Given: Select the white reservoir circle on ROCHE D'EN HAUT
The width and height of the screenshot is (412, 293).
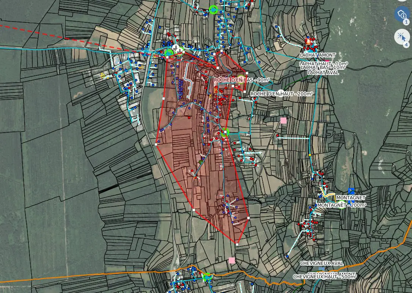Looking at the screenshot, I should pos(281,93).
